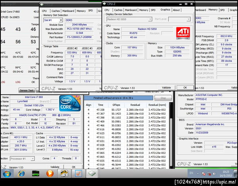
Task: Open the taskbar clock showing 10:23
Action: point(226,174)
